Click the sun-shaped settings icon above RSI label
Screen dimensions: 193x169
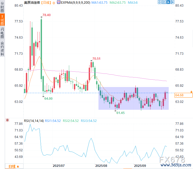pyautogui.click(x=7, y=120)
